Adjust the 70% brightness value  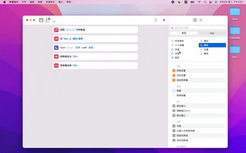[x=75, y=57]
